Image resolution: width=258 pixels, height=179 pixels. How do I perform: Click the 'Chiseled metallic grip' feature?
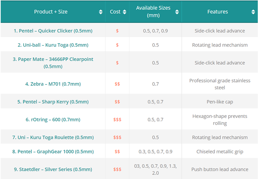click(220, 152)
